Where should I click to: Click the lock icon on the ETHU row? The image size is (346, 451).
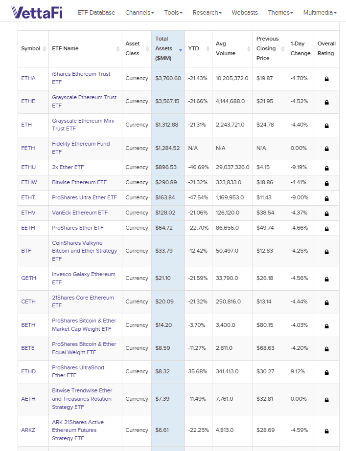(x=326, y=167)
